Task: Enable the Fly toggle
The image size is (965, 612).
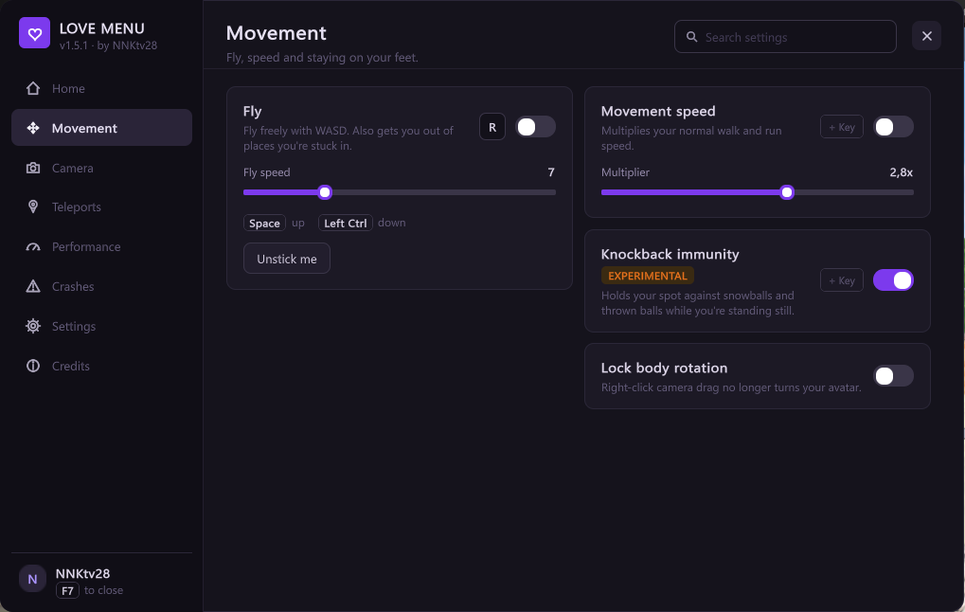Action: 535,127
